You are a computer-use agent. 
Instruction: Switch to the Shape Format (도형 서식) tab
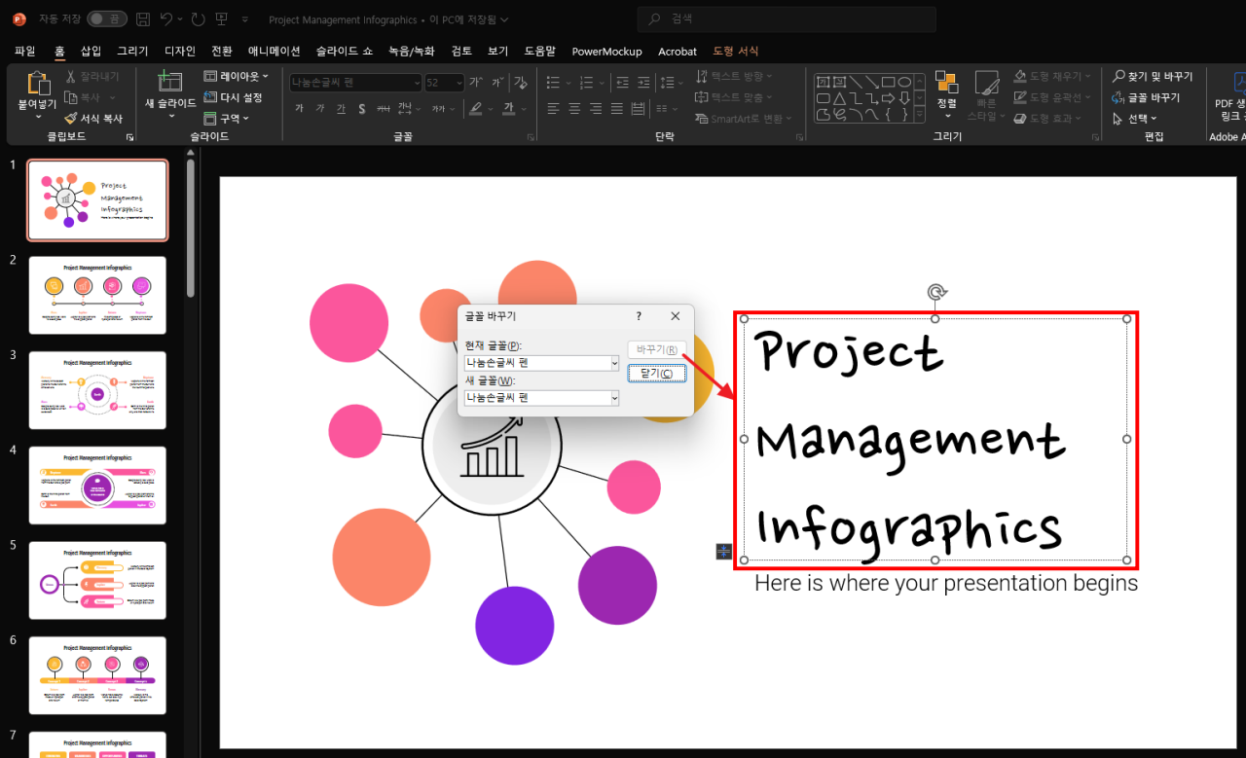pyautogui.click(x=736, y=51)
